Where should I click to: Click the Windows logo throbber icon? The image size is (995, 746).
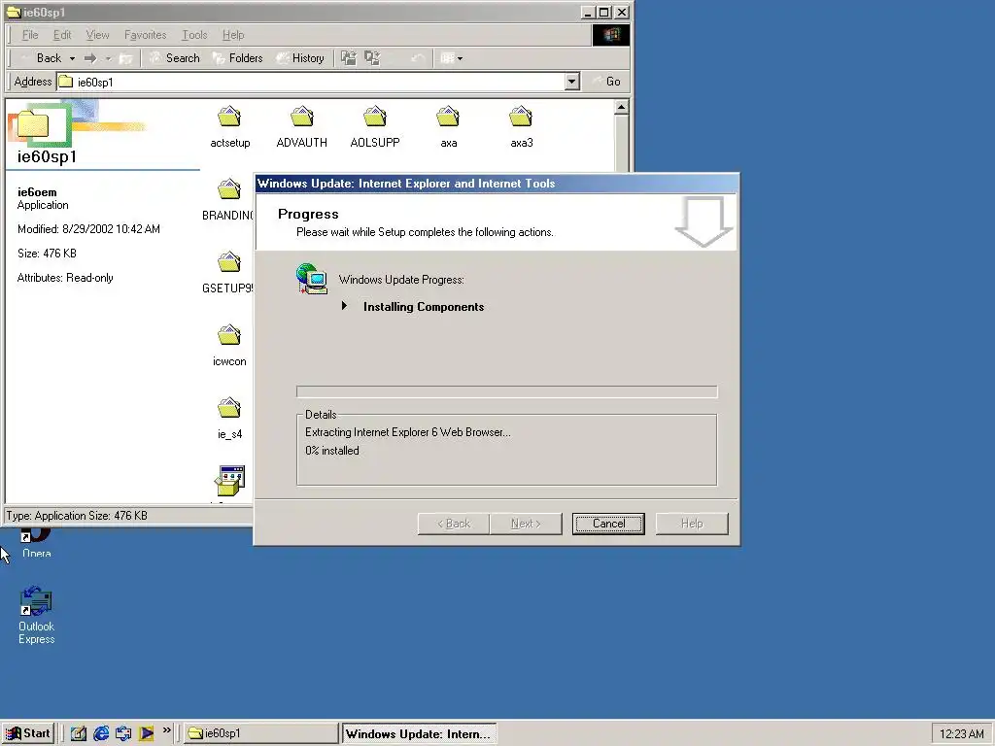[611, 35]
